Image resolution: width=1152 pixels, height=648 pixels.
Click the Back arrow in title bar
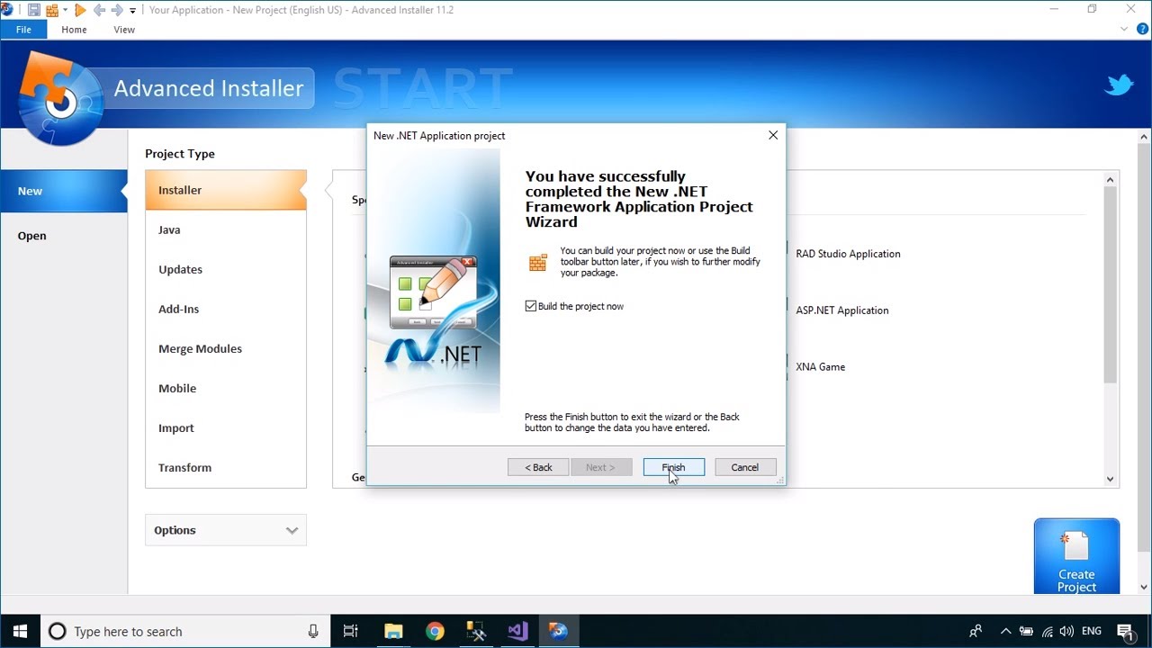click(99, 10)
